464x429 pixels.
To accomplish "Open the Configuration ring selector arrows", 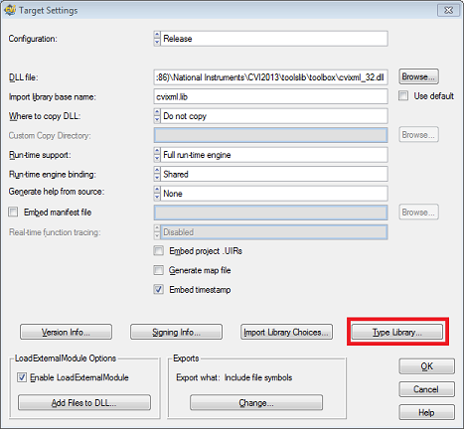I will click(x=157, y=39).
